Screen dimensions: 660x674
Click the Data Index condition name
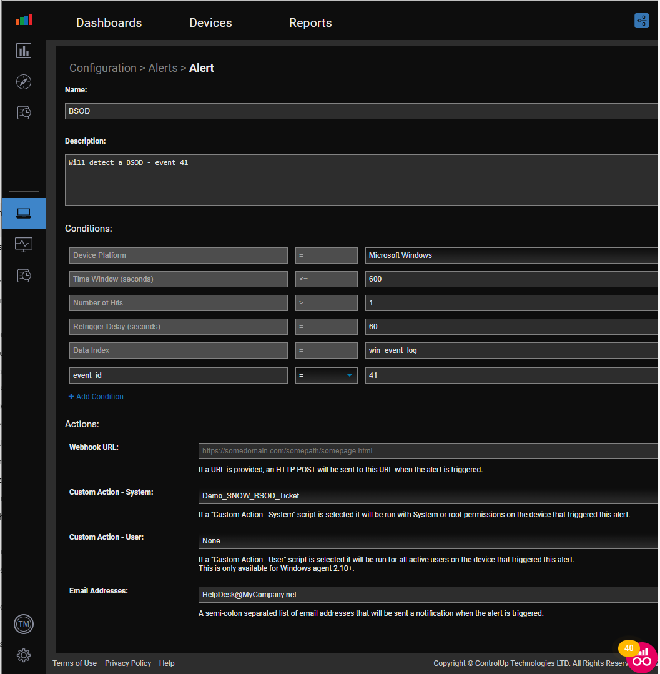click(179, 350)
